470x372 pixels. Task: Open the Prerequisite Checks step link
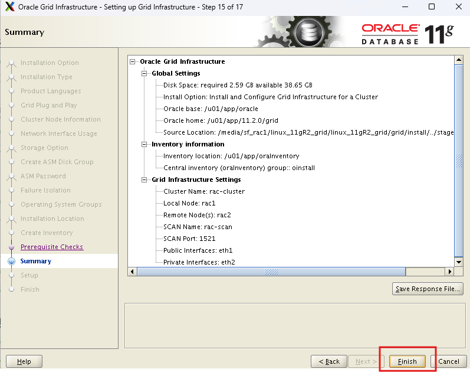tap(52, 247)
